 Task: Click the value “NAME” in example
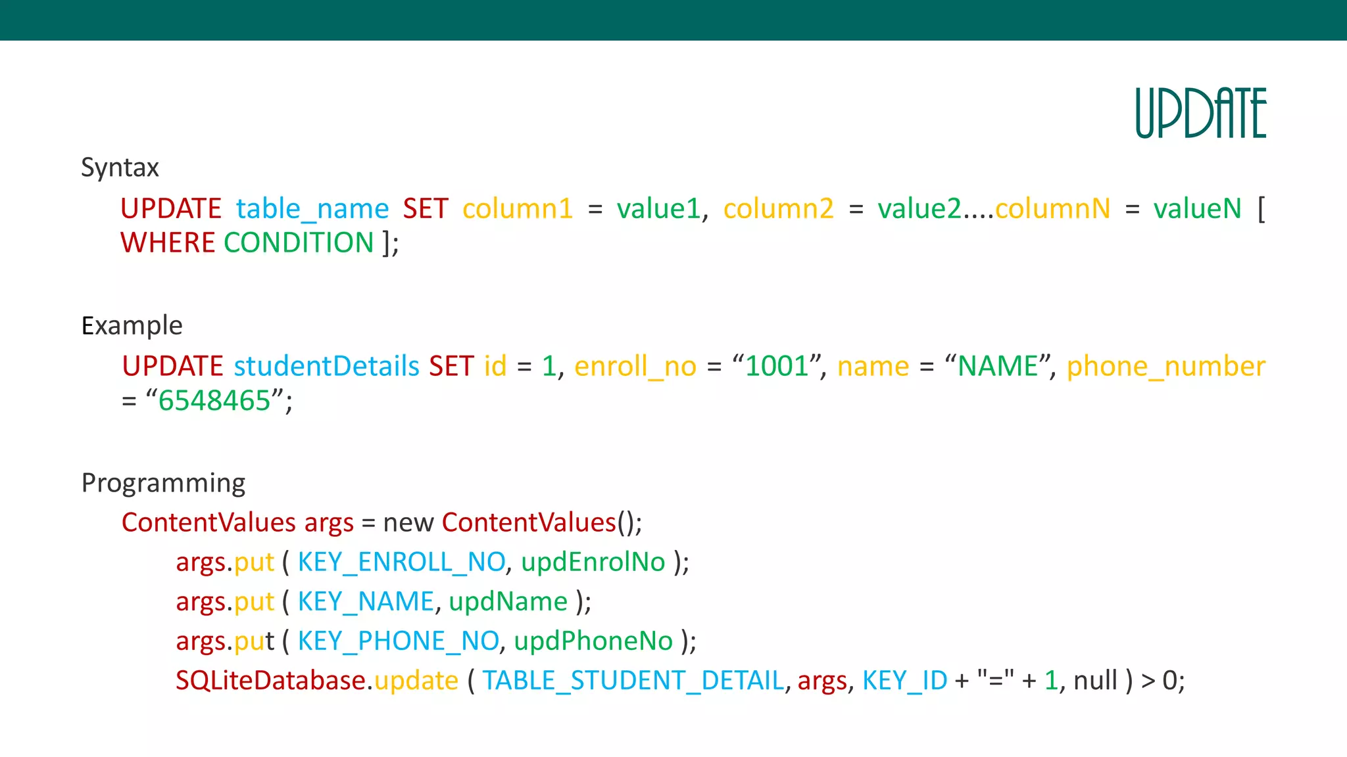tap(996, 366)
